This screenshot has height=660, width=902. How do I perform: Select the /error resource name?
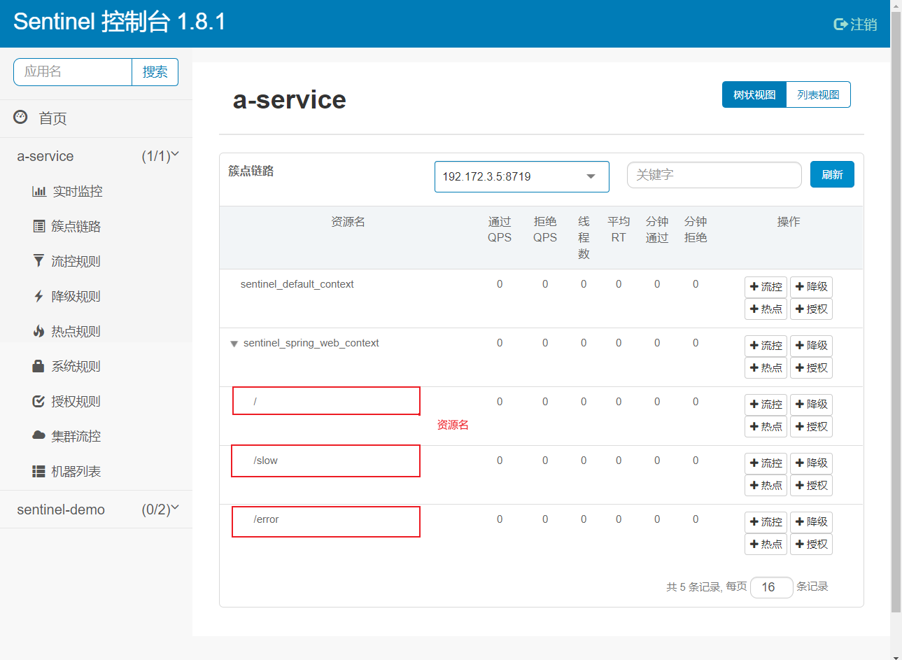pos(266,519)
